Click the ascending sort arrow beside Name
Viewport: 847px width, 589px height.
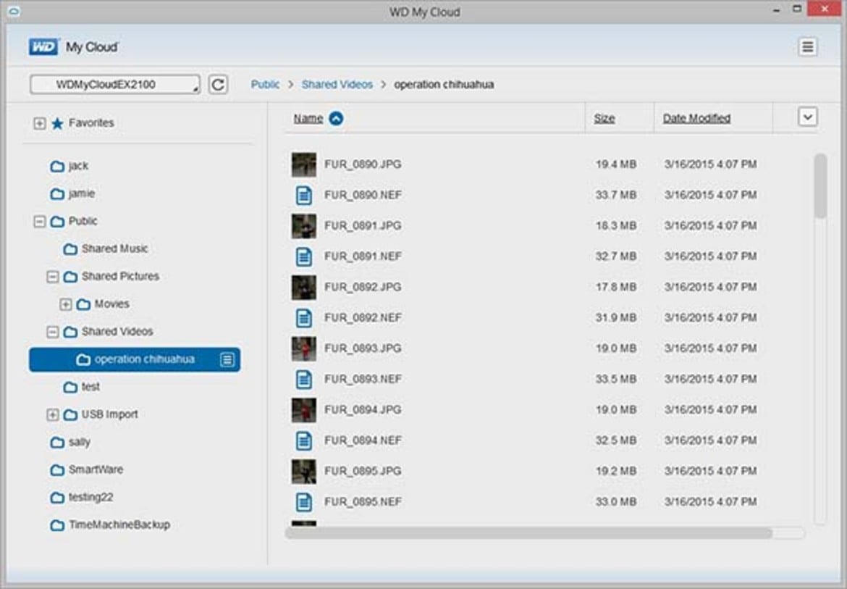tap(336, 118)
